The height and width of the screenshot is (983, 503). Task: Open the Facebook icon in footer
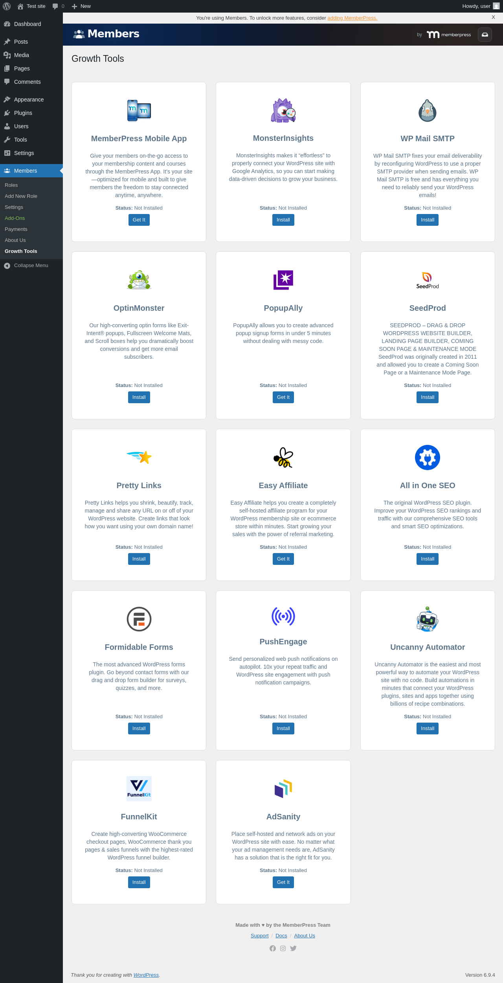pyautogui.click(x=273, y=948)
